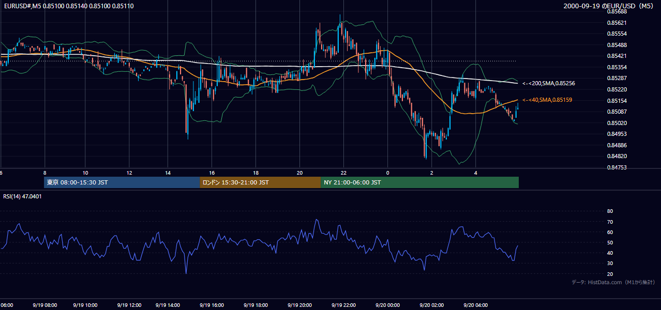Click price axis label 0.85020
Image resolution: width=661 pixels, height=310 pixels.
(617, 123)
